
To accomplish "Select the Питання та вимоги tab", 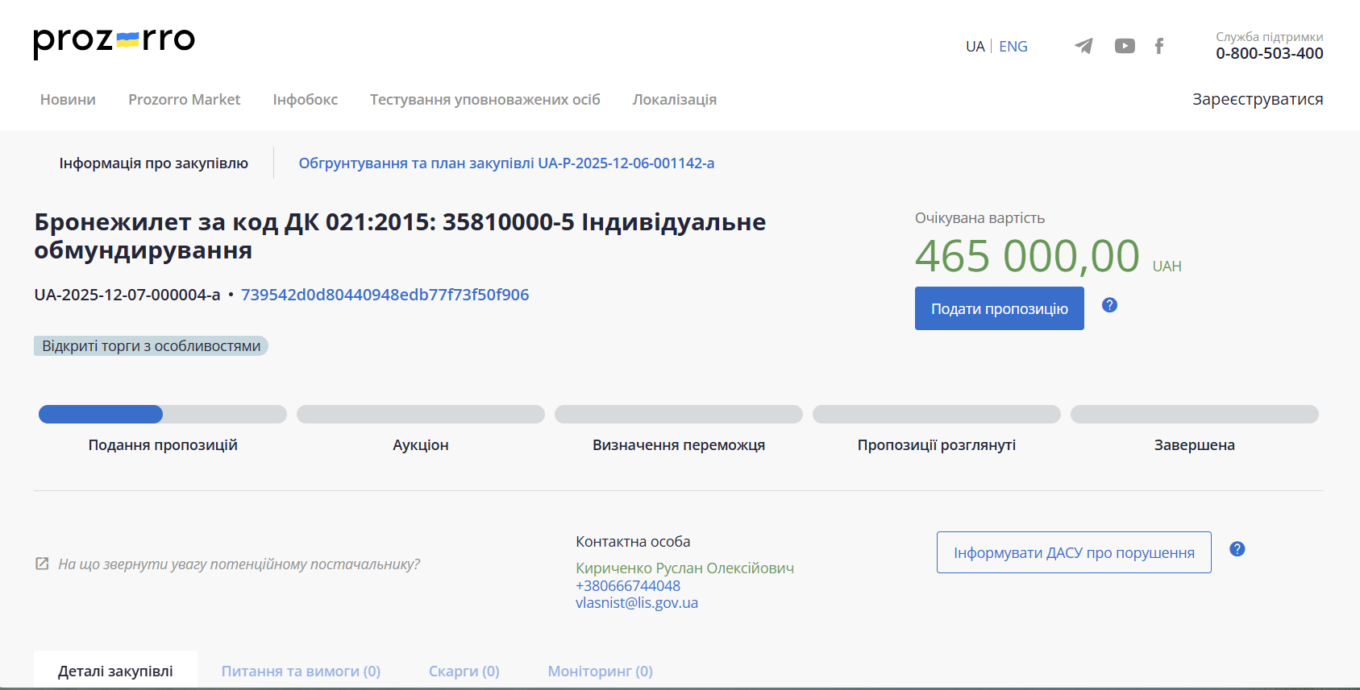I will click(x=301, y=671).
